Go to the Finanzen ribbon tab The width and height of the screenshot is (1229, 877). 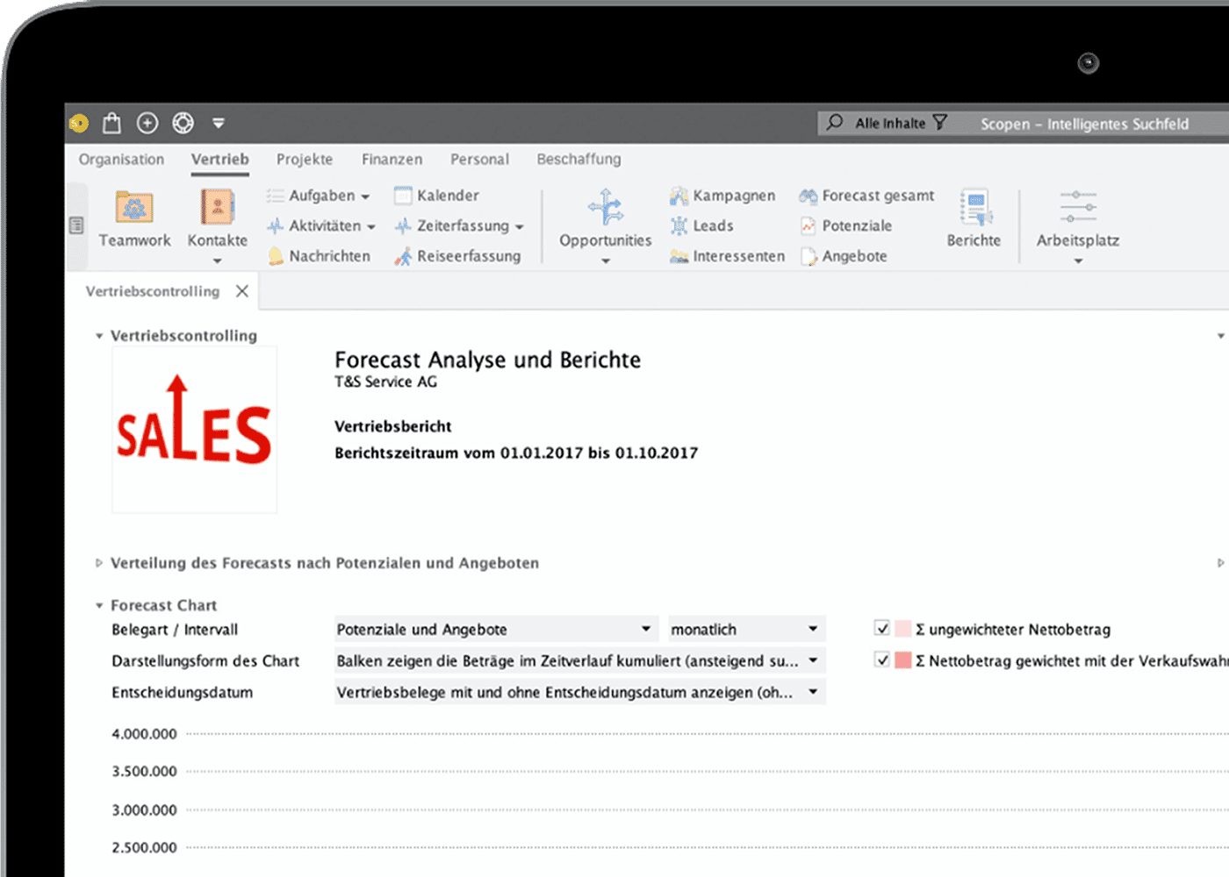[392, 159]
